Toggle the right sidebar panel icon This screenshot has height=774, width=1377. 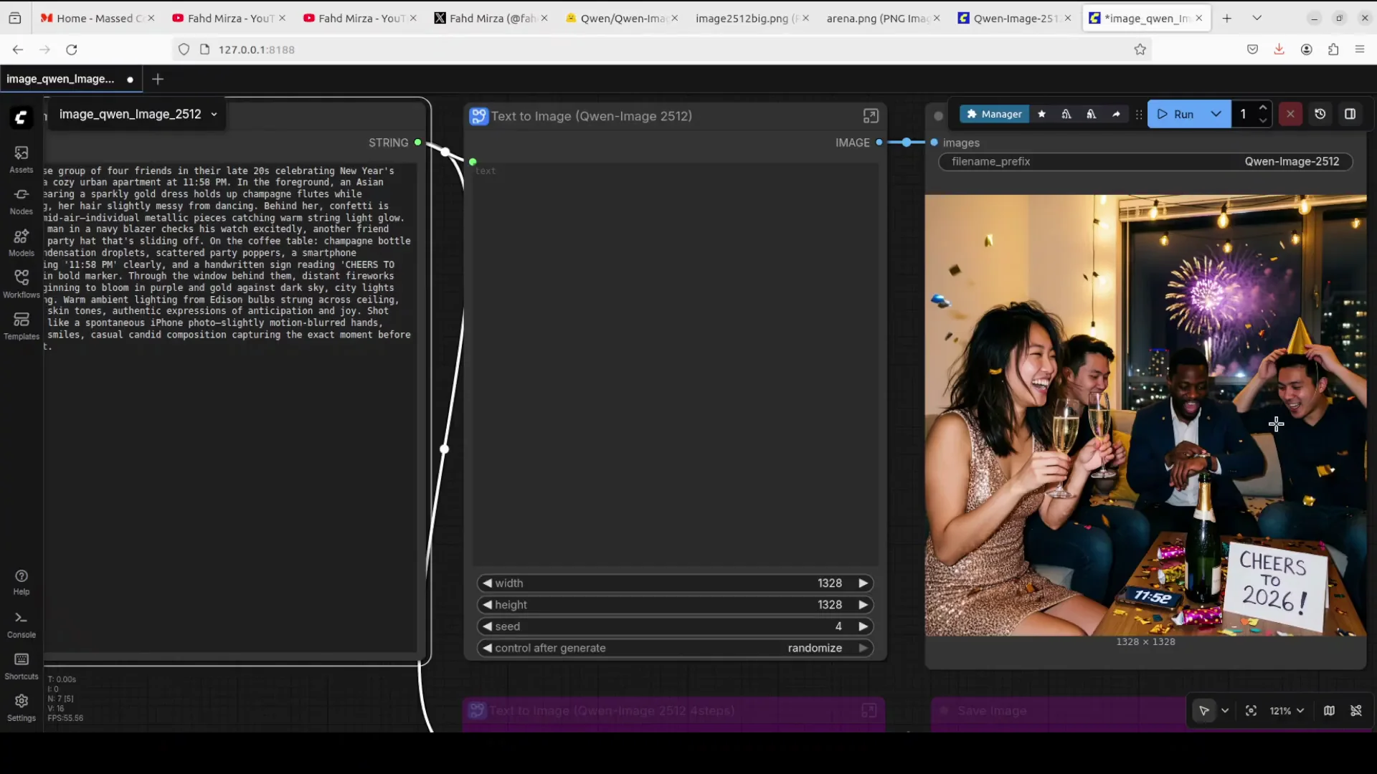[x=1351, y=114]
